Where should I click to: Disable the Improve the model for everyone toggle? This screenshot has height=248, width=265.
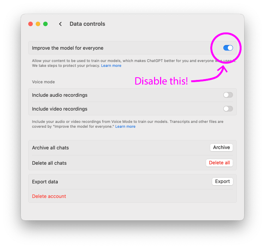tap(228, 48)
